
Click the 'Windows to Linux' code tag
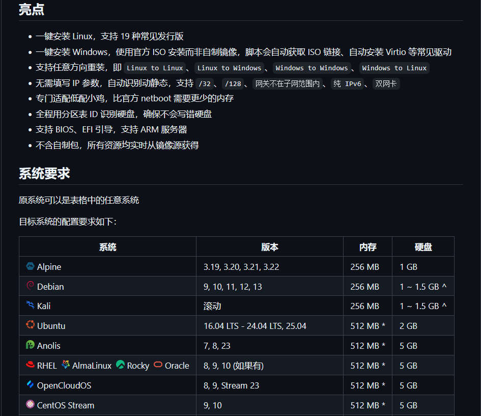394,68
